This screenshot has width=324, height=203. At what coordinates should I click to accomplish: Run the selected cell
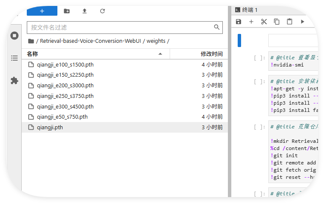tap(302, 22)
